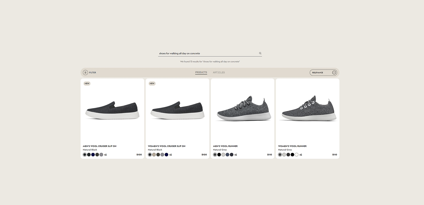Select the Products tab
Viewport: 424px width, 205px height.
tap(201, 72)
